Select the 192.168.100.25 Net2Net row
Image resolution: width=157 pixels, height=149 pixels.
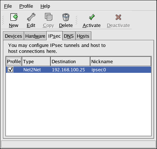pos(78,70)
